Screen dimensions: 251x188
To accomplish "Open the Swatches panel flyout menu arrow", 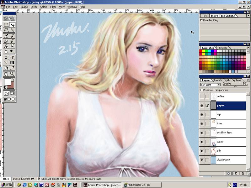I will (248, 48).
